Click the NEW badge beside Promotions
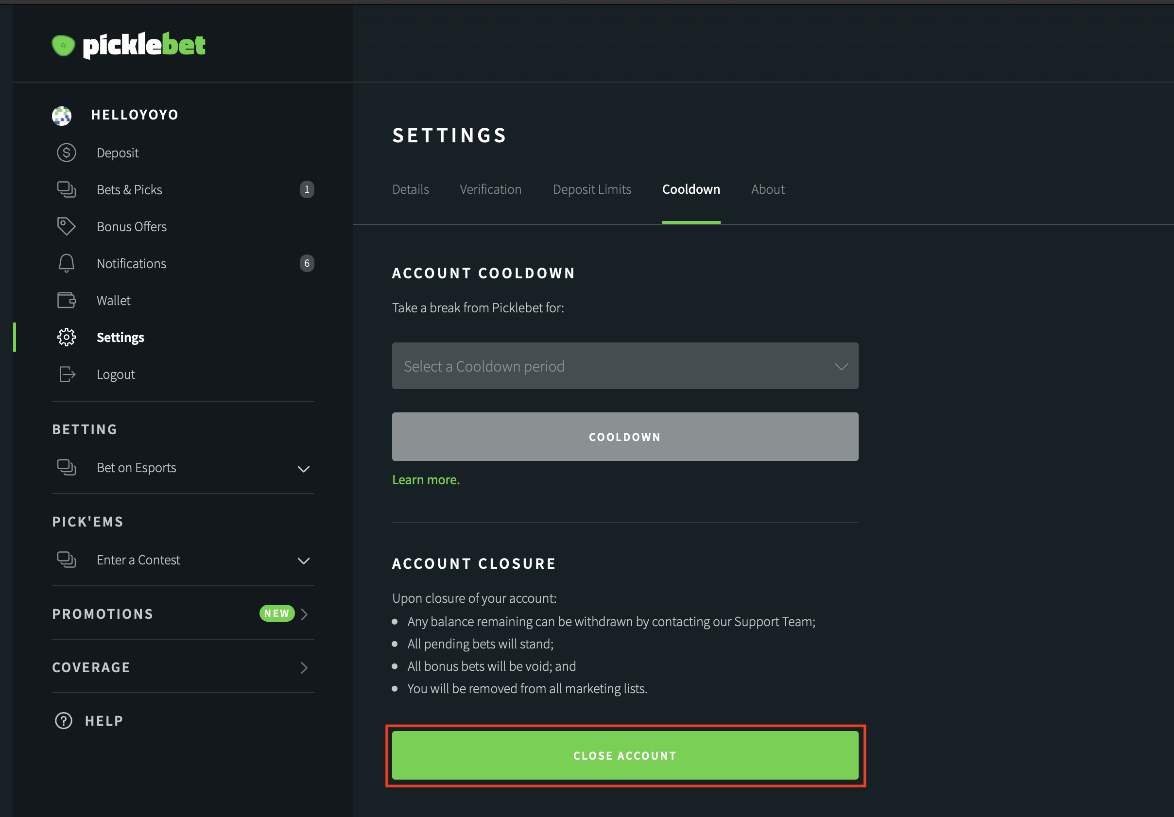The width and height of the screenshot is (1174, 817). pyautogui.click(x=277, y=613)
